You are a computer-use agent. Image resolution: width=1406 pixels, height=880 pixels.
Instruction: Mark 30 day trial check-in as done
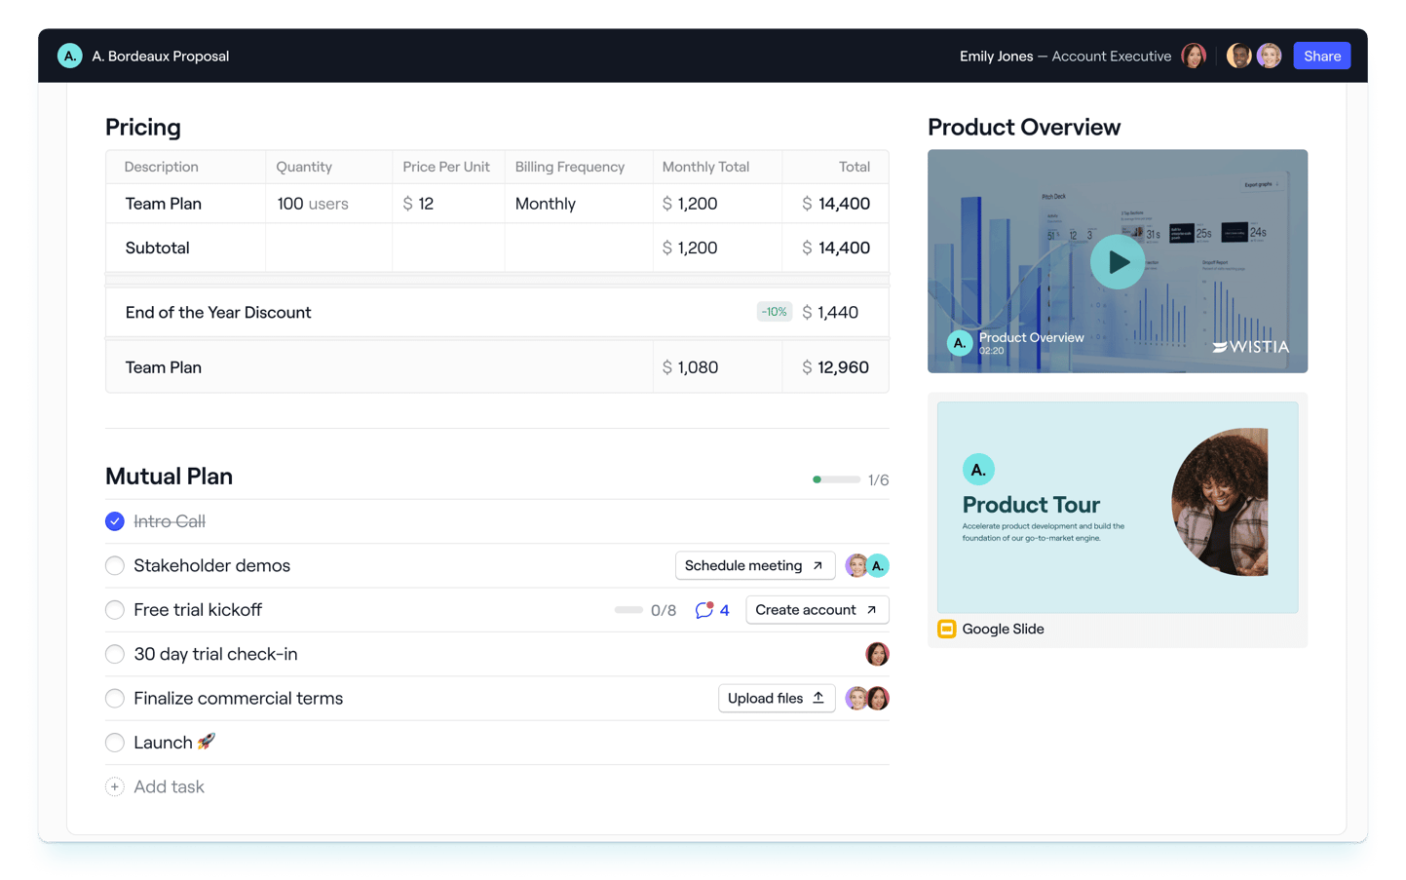pyautogui.click(x=114, y=654)
